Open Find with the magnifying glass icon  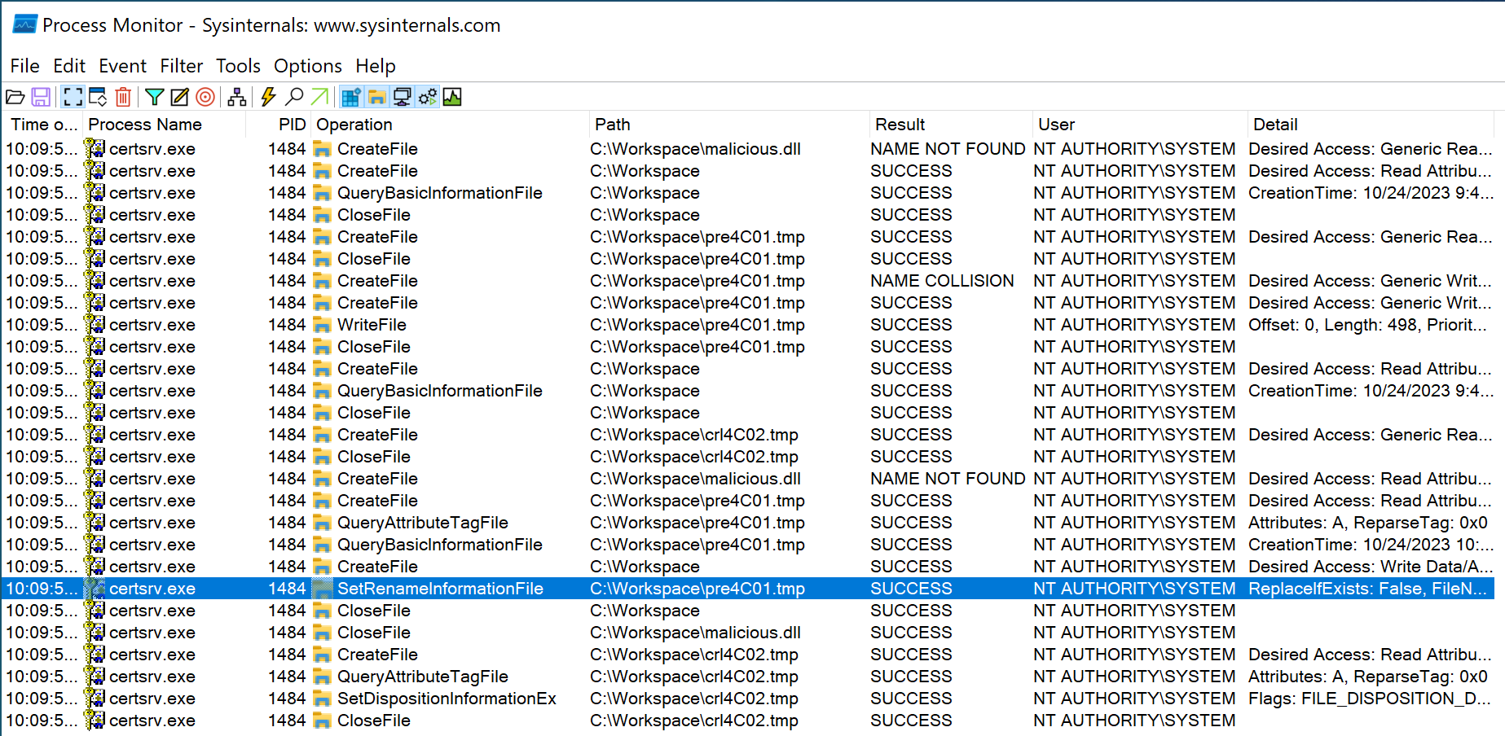tap(294, 98)
